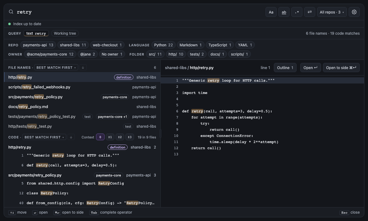
Task: Toggle whole-word matching (ab)
Action: click(x=284, y=12)
